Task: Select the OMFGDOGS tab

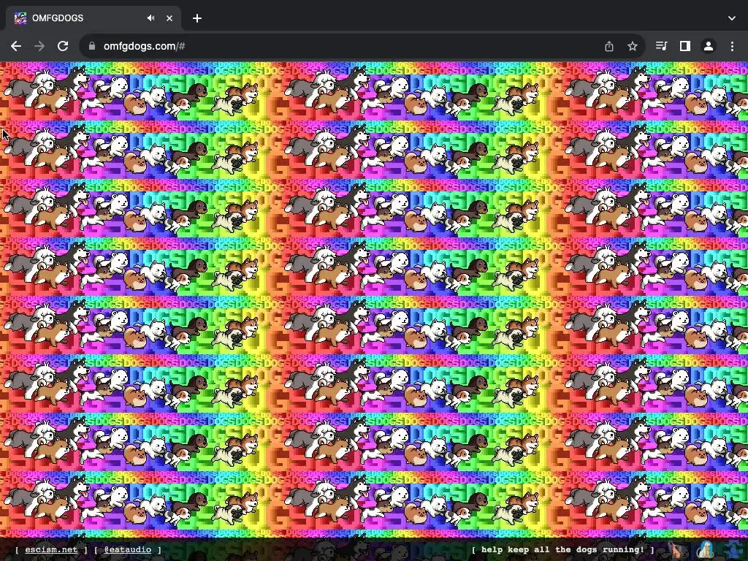Action: click(x=93, y=18)
